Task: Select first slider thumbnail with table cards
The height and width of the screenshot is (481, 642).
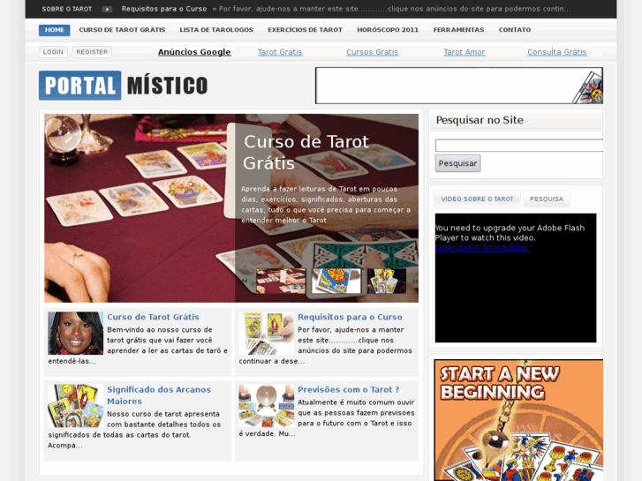Action: pyautogui.click(x=281, y=281)
